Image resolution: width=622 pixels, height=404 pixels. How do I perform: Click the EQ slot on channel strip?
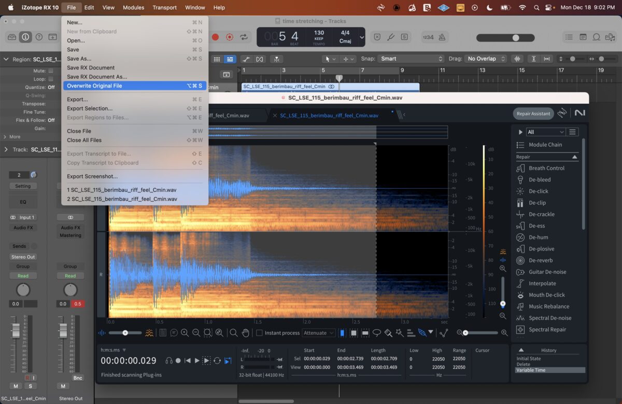(x=23, y=201)
